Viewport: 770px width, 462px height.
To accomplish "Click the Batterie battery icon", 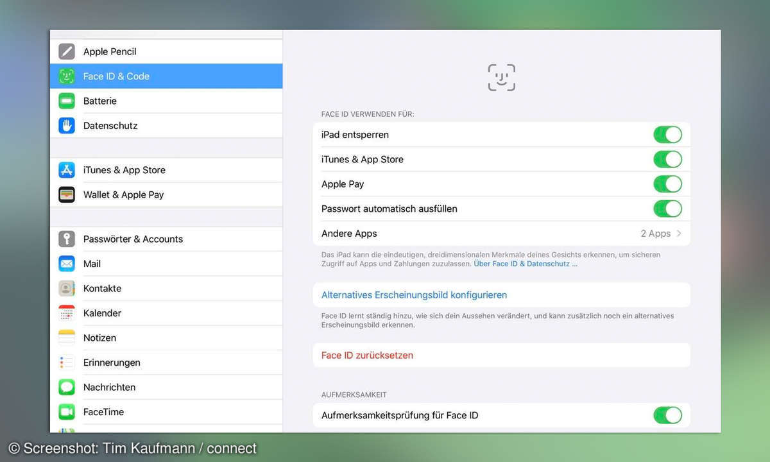I will [67, 101].
